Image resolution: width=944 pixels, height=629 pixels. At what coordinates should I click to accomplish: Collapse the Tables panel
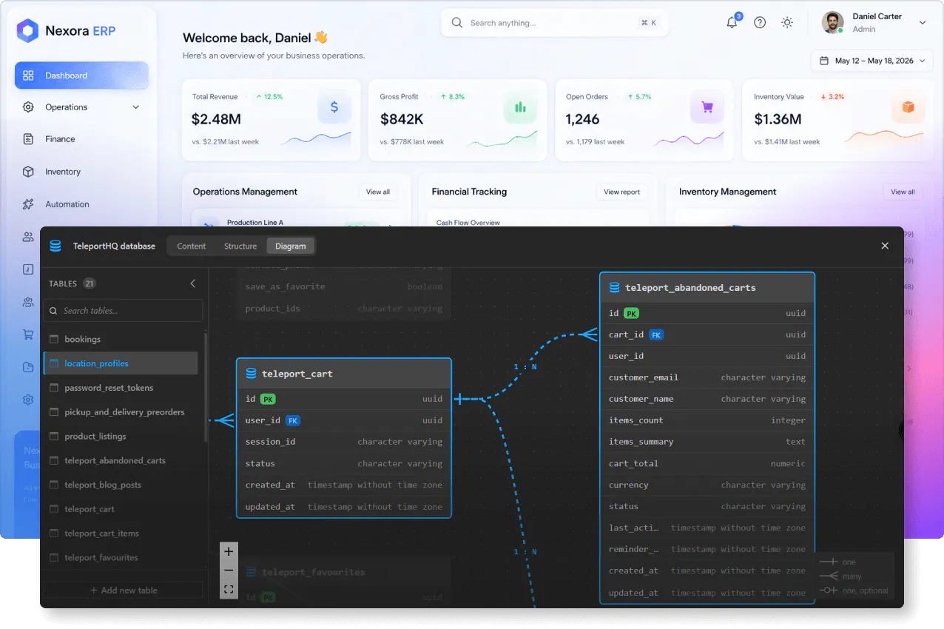coord(193,283)
